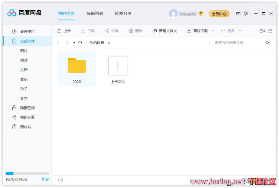The width and height of the screenshot is (279, 188).
Task: Open 回收站 recycle bin in sidebar
Action: (26, 127)
